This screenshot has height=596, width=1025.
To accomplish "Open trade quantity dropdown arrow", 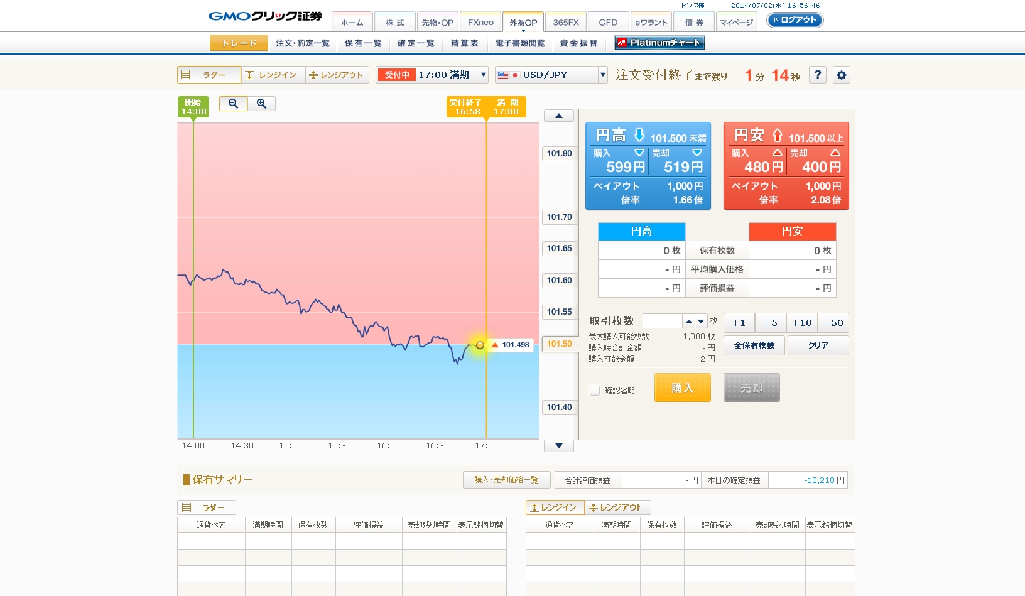I will 702,321.
